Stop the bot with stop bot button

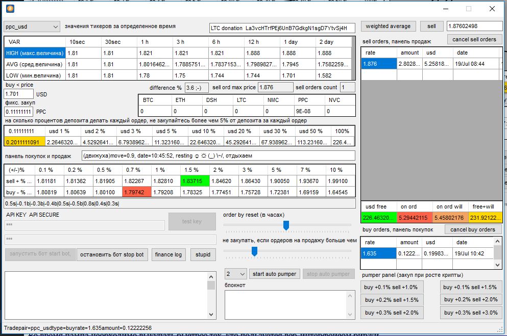click(112, 254)
